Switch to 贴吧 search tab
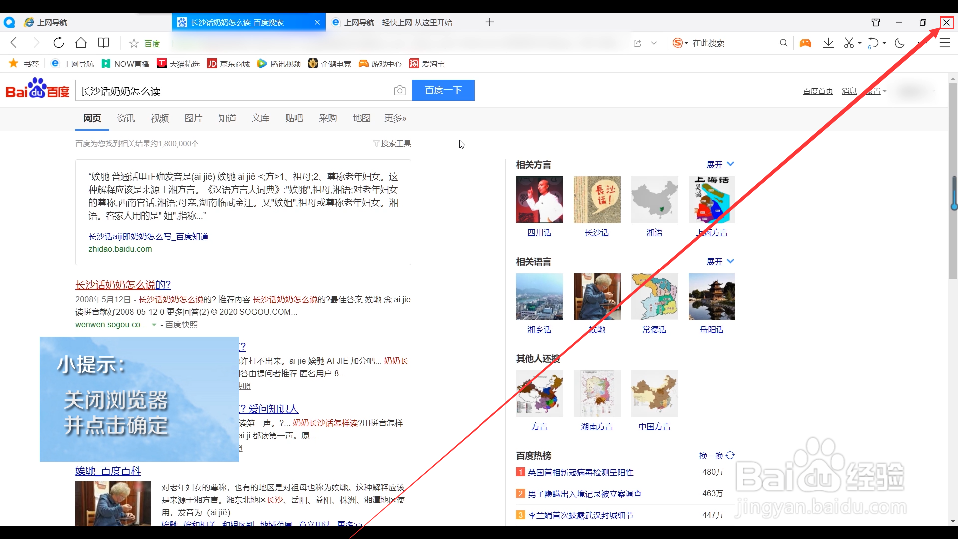Viewport: 958px width, 539px height. coord(294,118)
